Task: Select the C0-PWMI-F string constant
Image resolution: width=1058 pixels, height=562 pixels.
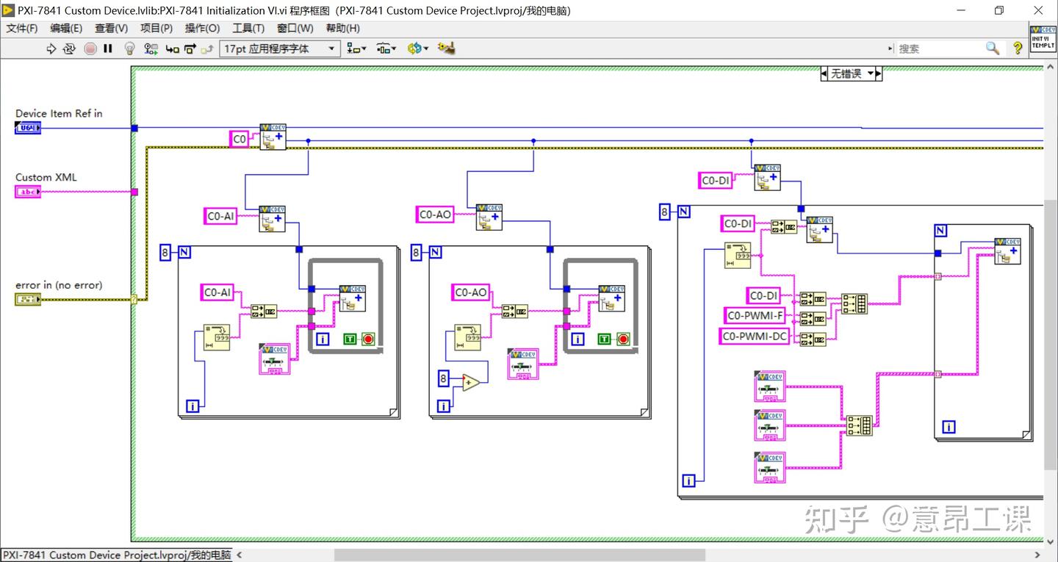Action: (755, 316)
